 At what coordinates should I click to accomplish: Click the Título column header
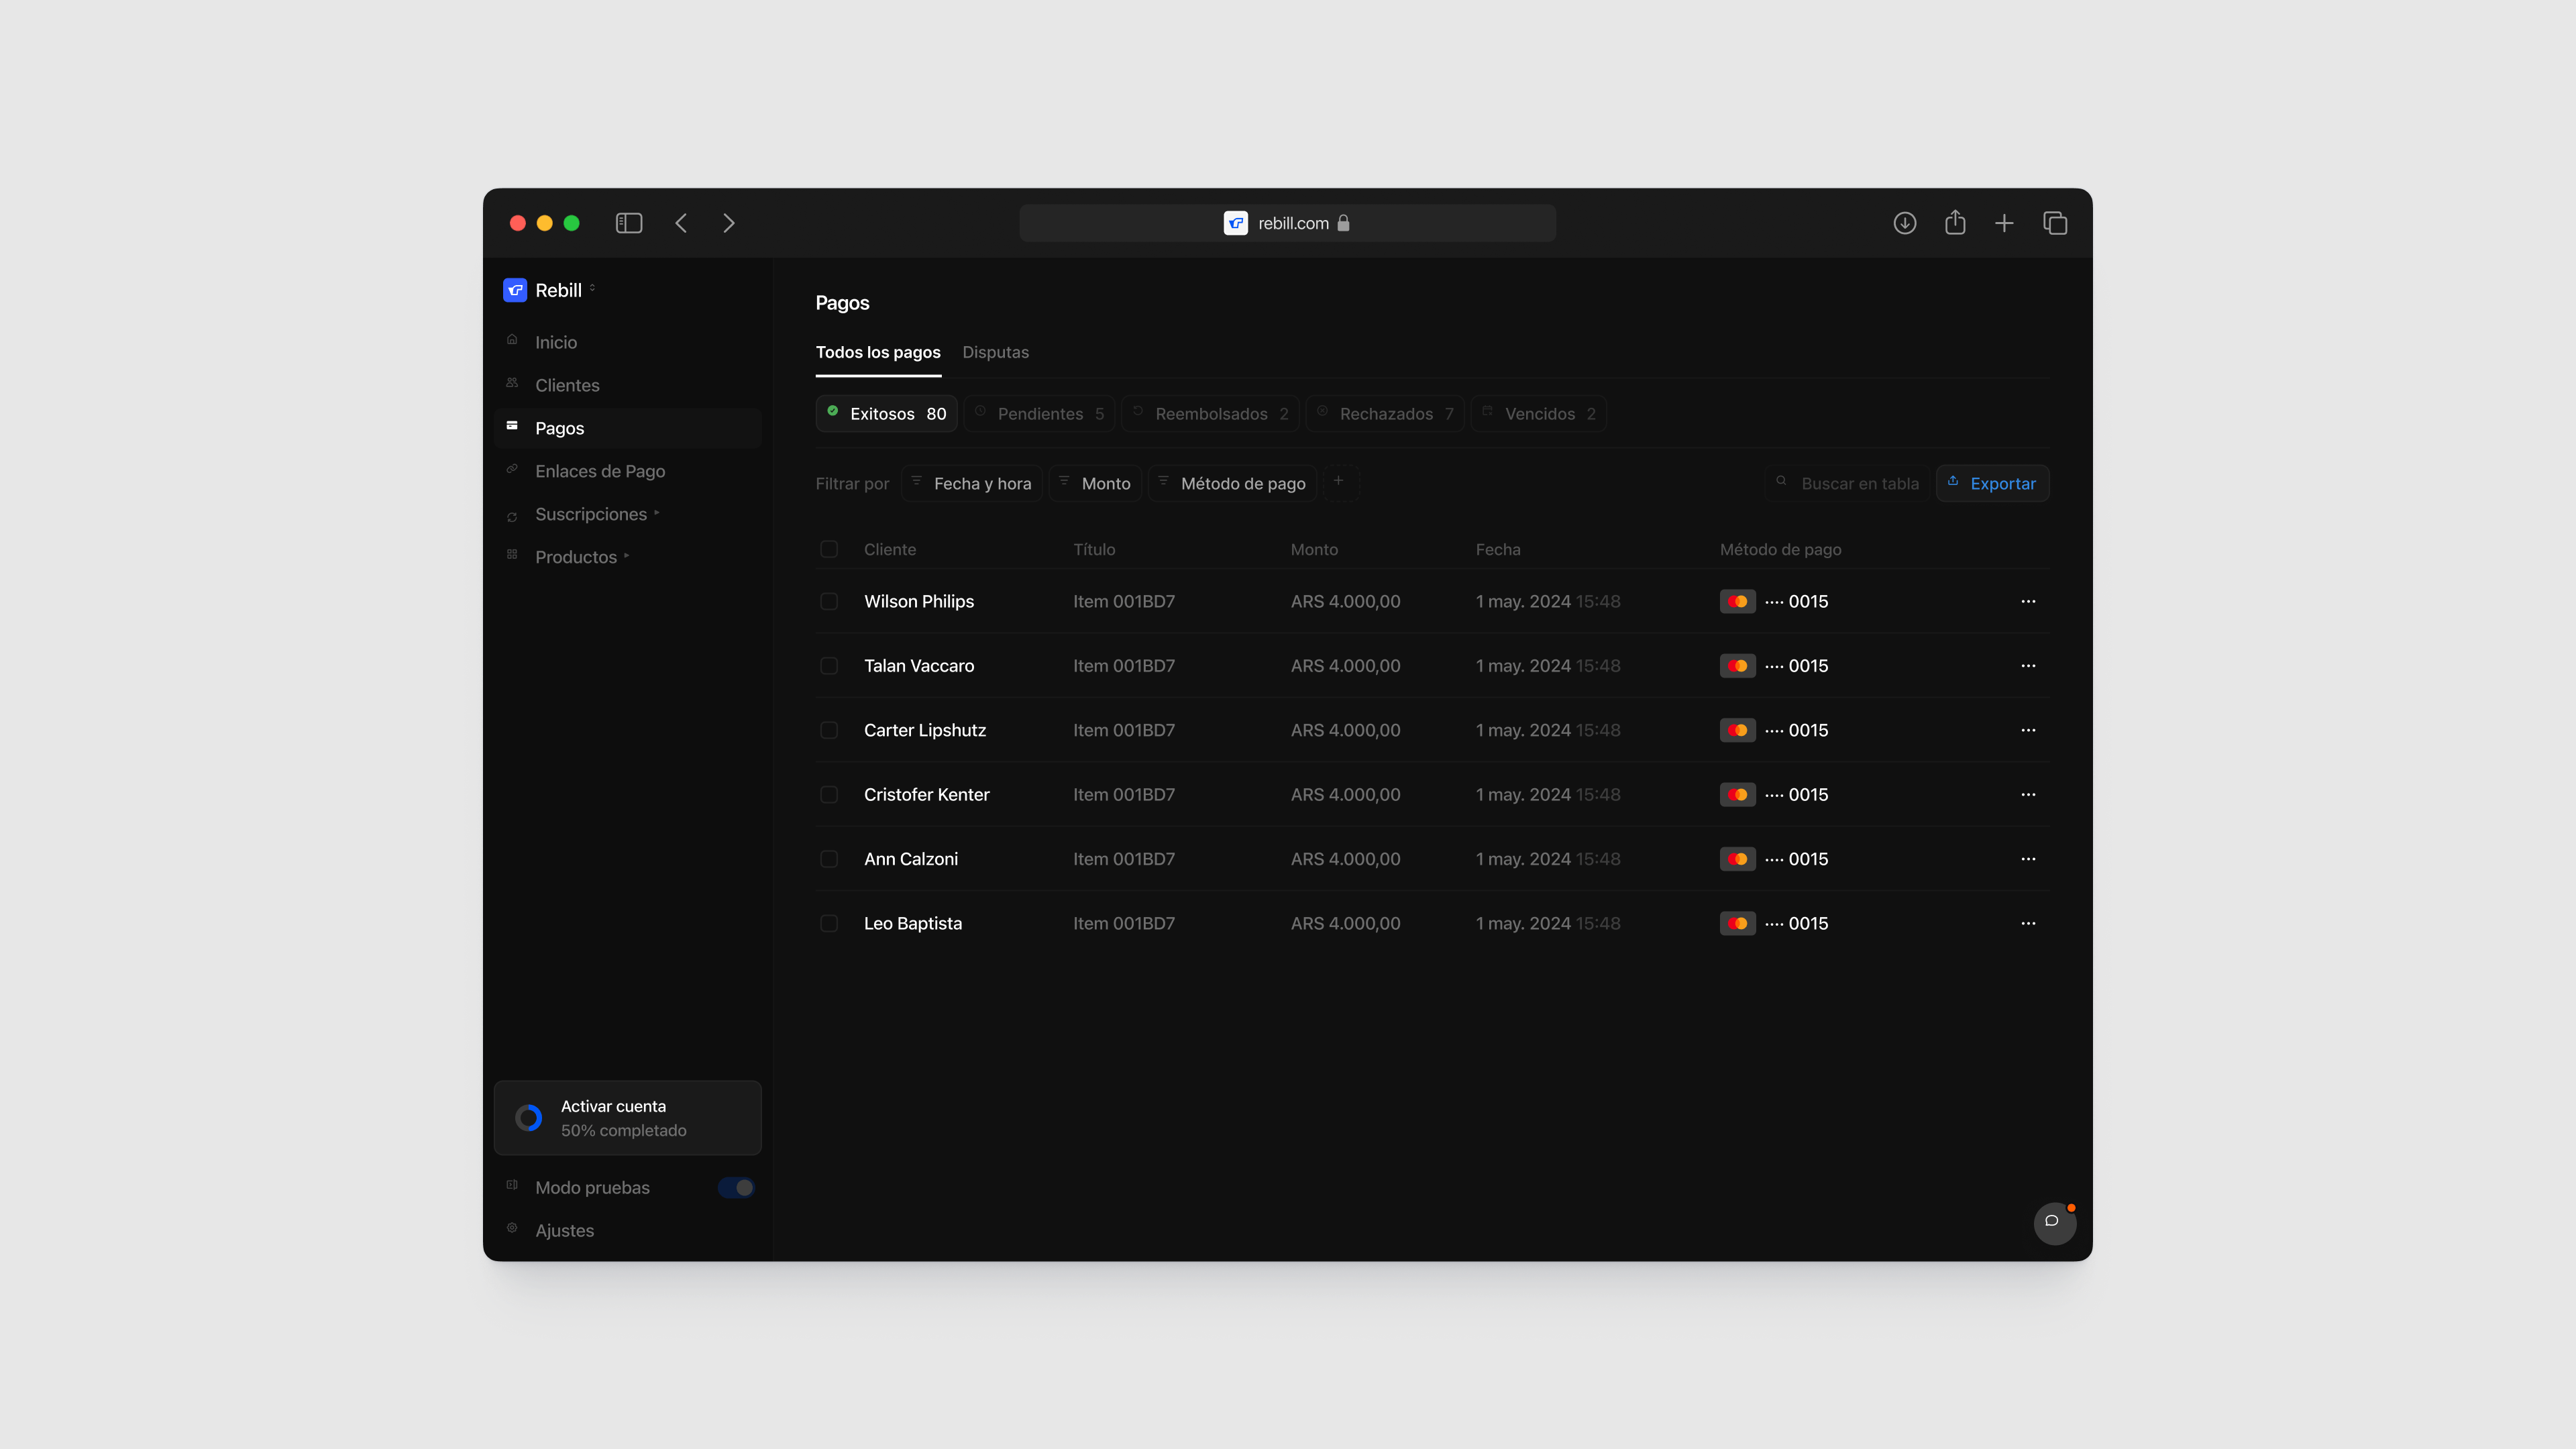coord(1094,549)
